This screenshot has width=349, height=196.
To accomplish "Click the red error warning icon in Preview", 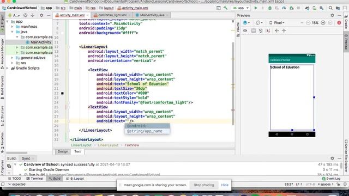I will [x=339, y=23].
